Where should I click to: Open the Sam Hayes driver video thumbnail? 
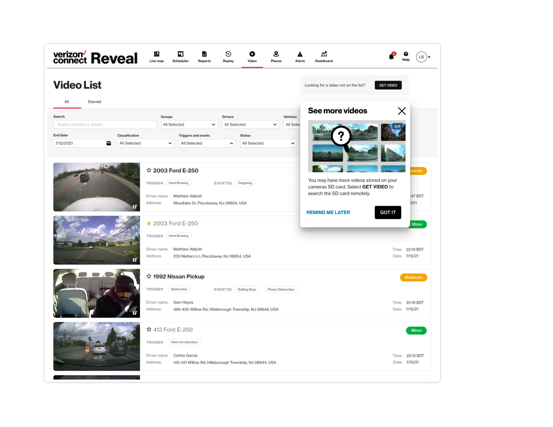point(96,293)
